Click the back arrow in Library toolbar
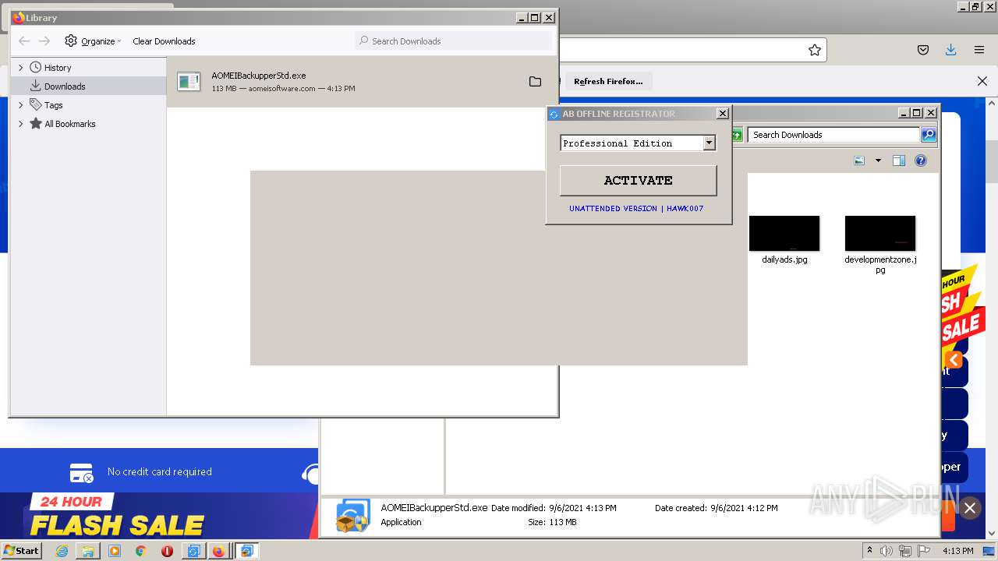This screenshot has width=998, height=561. click(24, 41)
